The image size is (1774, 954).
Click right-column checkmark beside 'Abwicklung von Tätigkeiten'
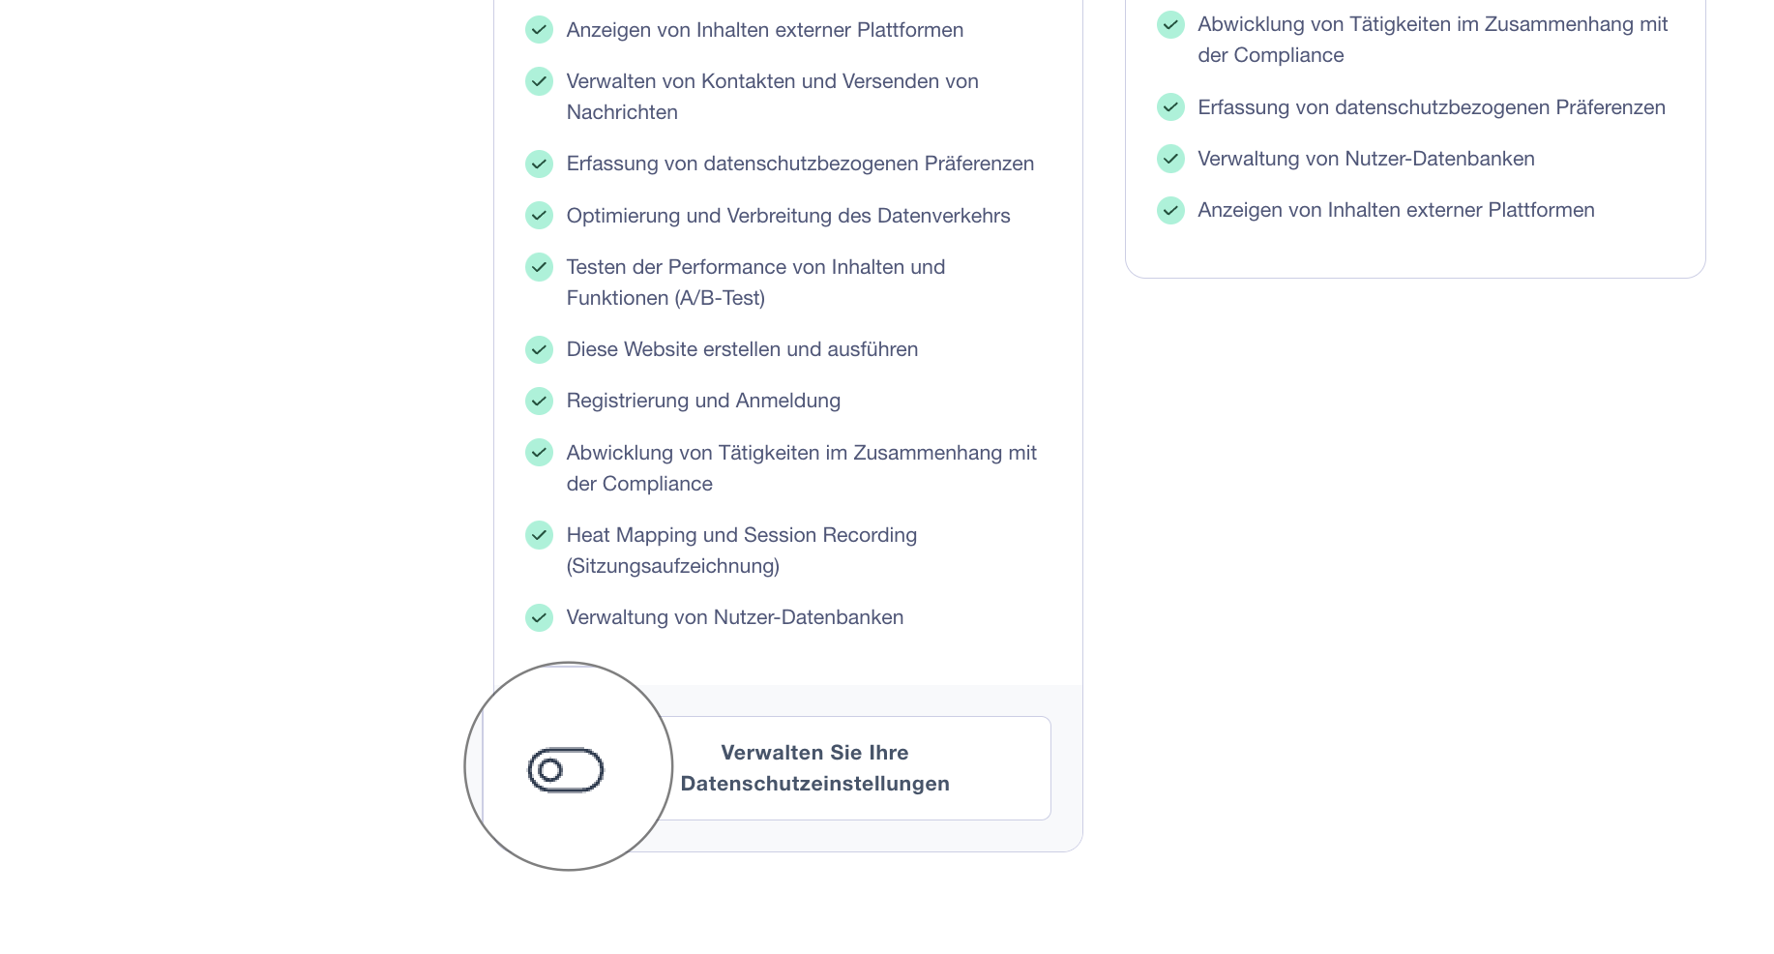1170,24
